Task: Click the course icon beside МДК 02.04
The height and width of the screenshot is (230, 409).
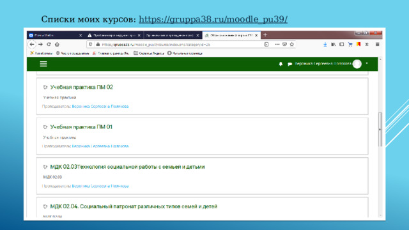Action: tap(45, 206)
